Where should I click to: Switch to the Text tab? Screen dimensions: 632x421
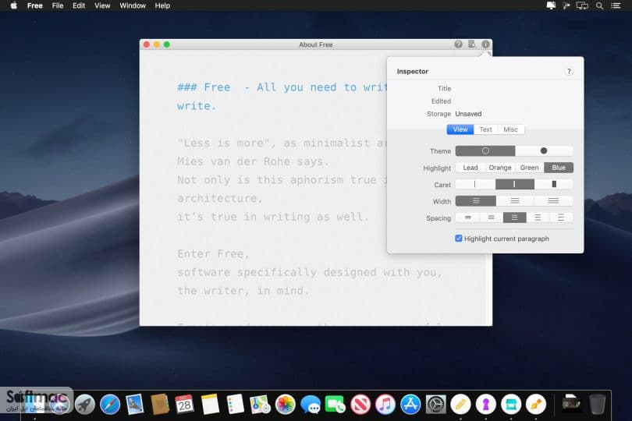click(485, 129)
